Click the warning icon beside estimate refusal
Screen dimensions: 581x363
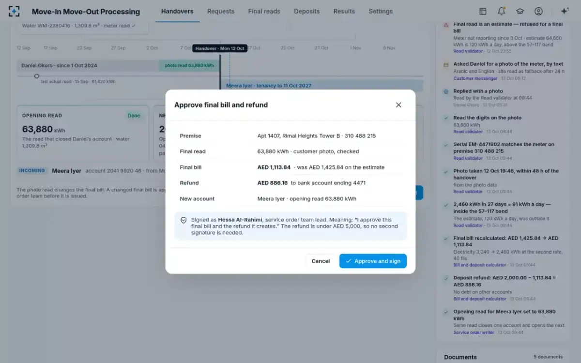[x=445, y=24]
